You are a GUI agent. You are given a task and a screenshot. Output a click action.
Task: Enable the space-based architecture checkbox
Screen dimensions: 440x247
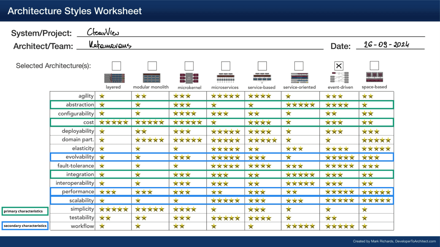pyautogui.click(x=374, y=66)
